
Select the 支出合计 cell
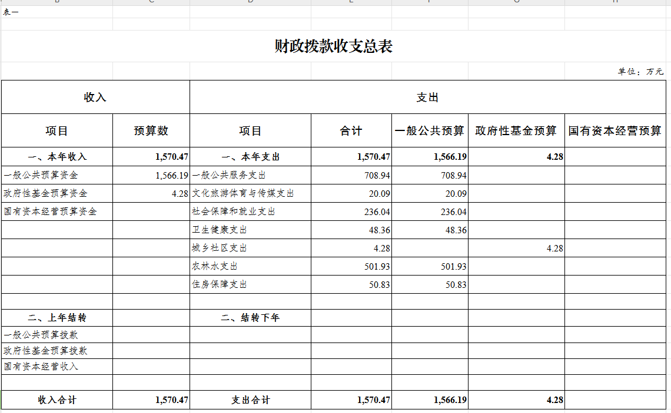point(250,399)
